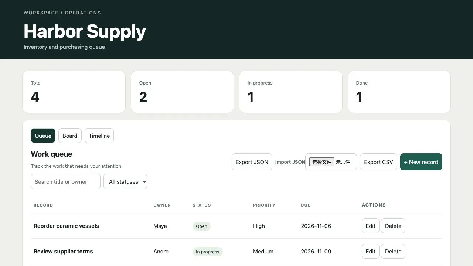Click the In progress count card
Image resolution: width=473 pixels, height=266 pixels.
point(291,92)
